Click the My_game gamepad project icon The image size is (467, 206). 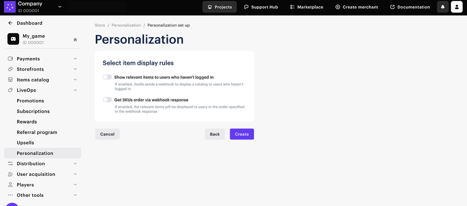(13, 39)
